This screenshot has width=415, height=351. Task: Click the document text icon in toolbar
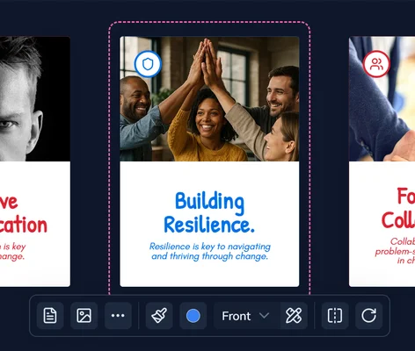coord(50,316)
